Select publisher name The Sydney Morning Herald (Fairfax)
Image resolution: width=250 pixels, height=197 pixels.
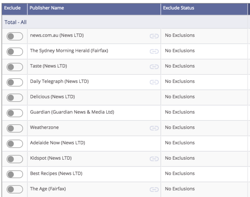pyautogui.click(x=69, y=50)
